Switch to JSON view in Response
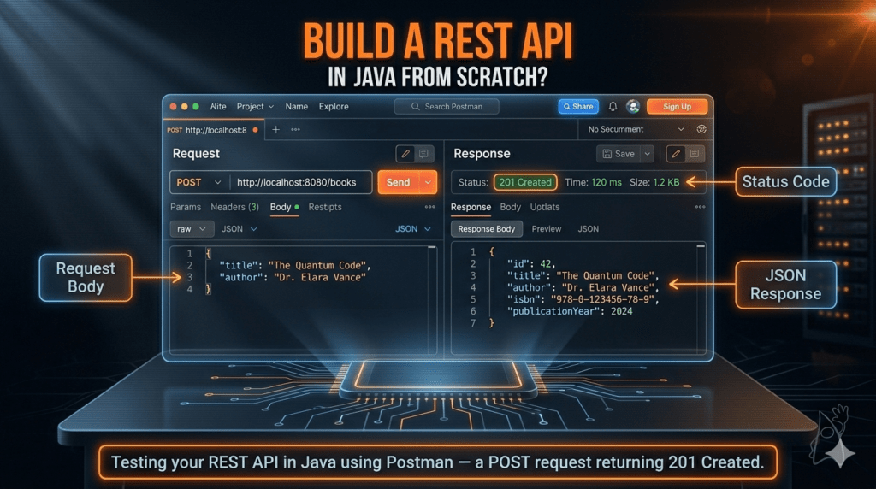 [589, 229]
